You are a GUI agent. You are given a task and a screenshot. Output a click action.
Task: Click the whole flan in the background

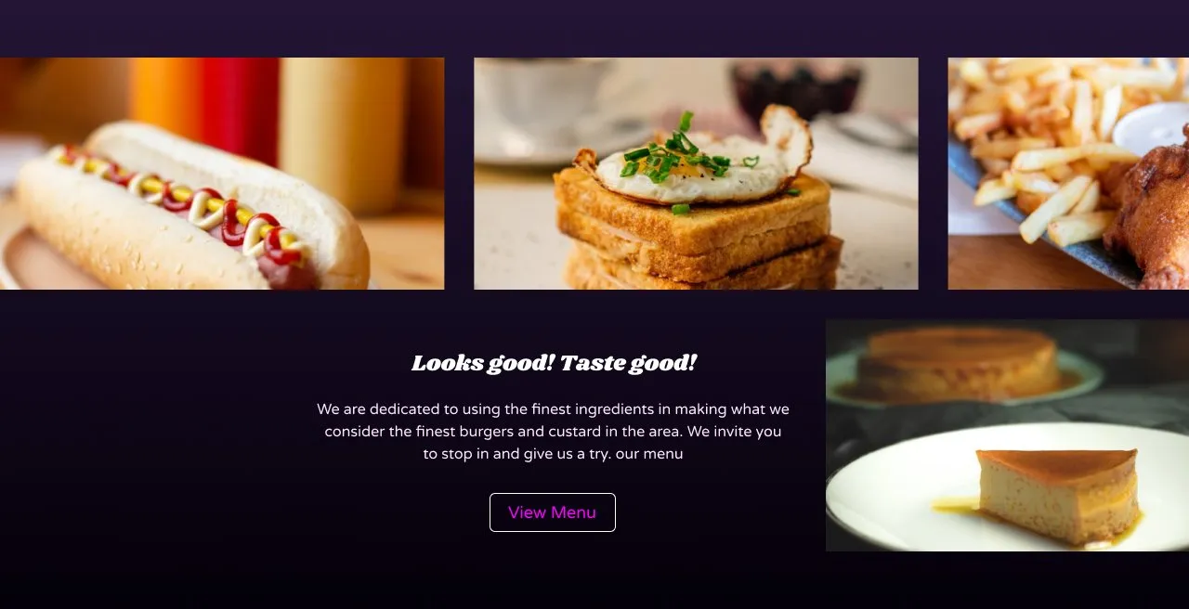(x=959, y=364)
